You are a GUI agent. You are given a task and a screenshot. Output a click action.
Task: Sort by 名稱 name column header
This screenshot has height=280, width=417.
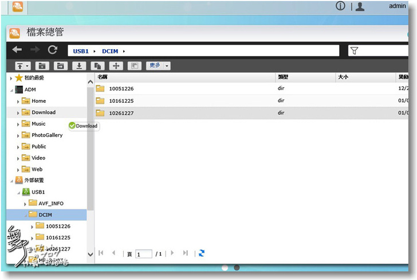coord(185,77)
